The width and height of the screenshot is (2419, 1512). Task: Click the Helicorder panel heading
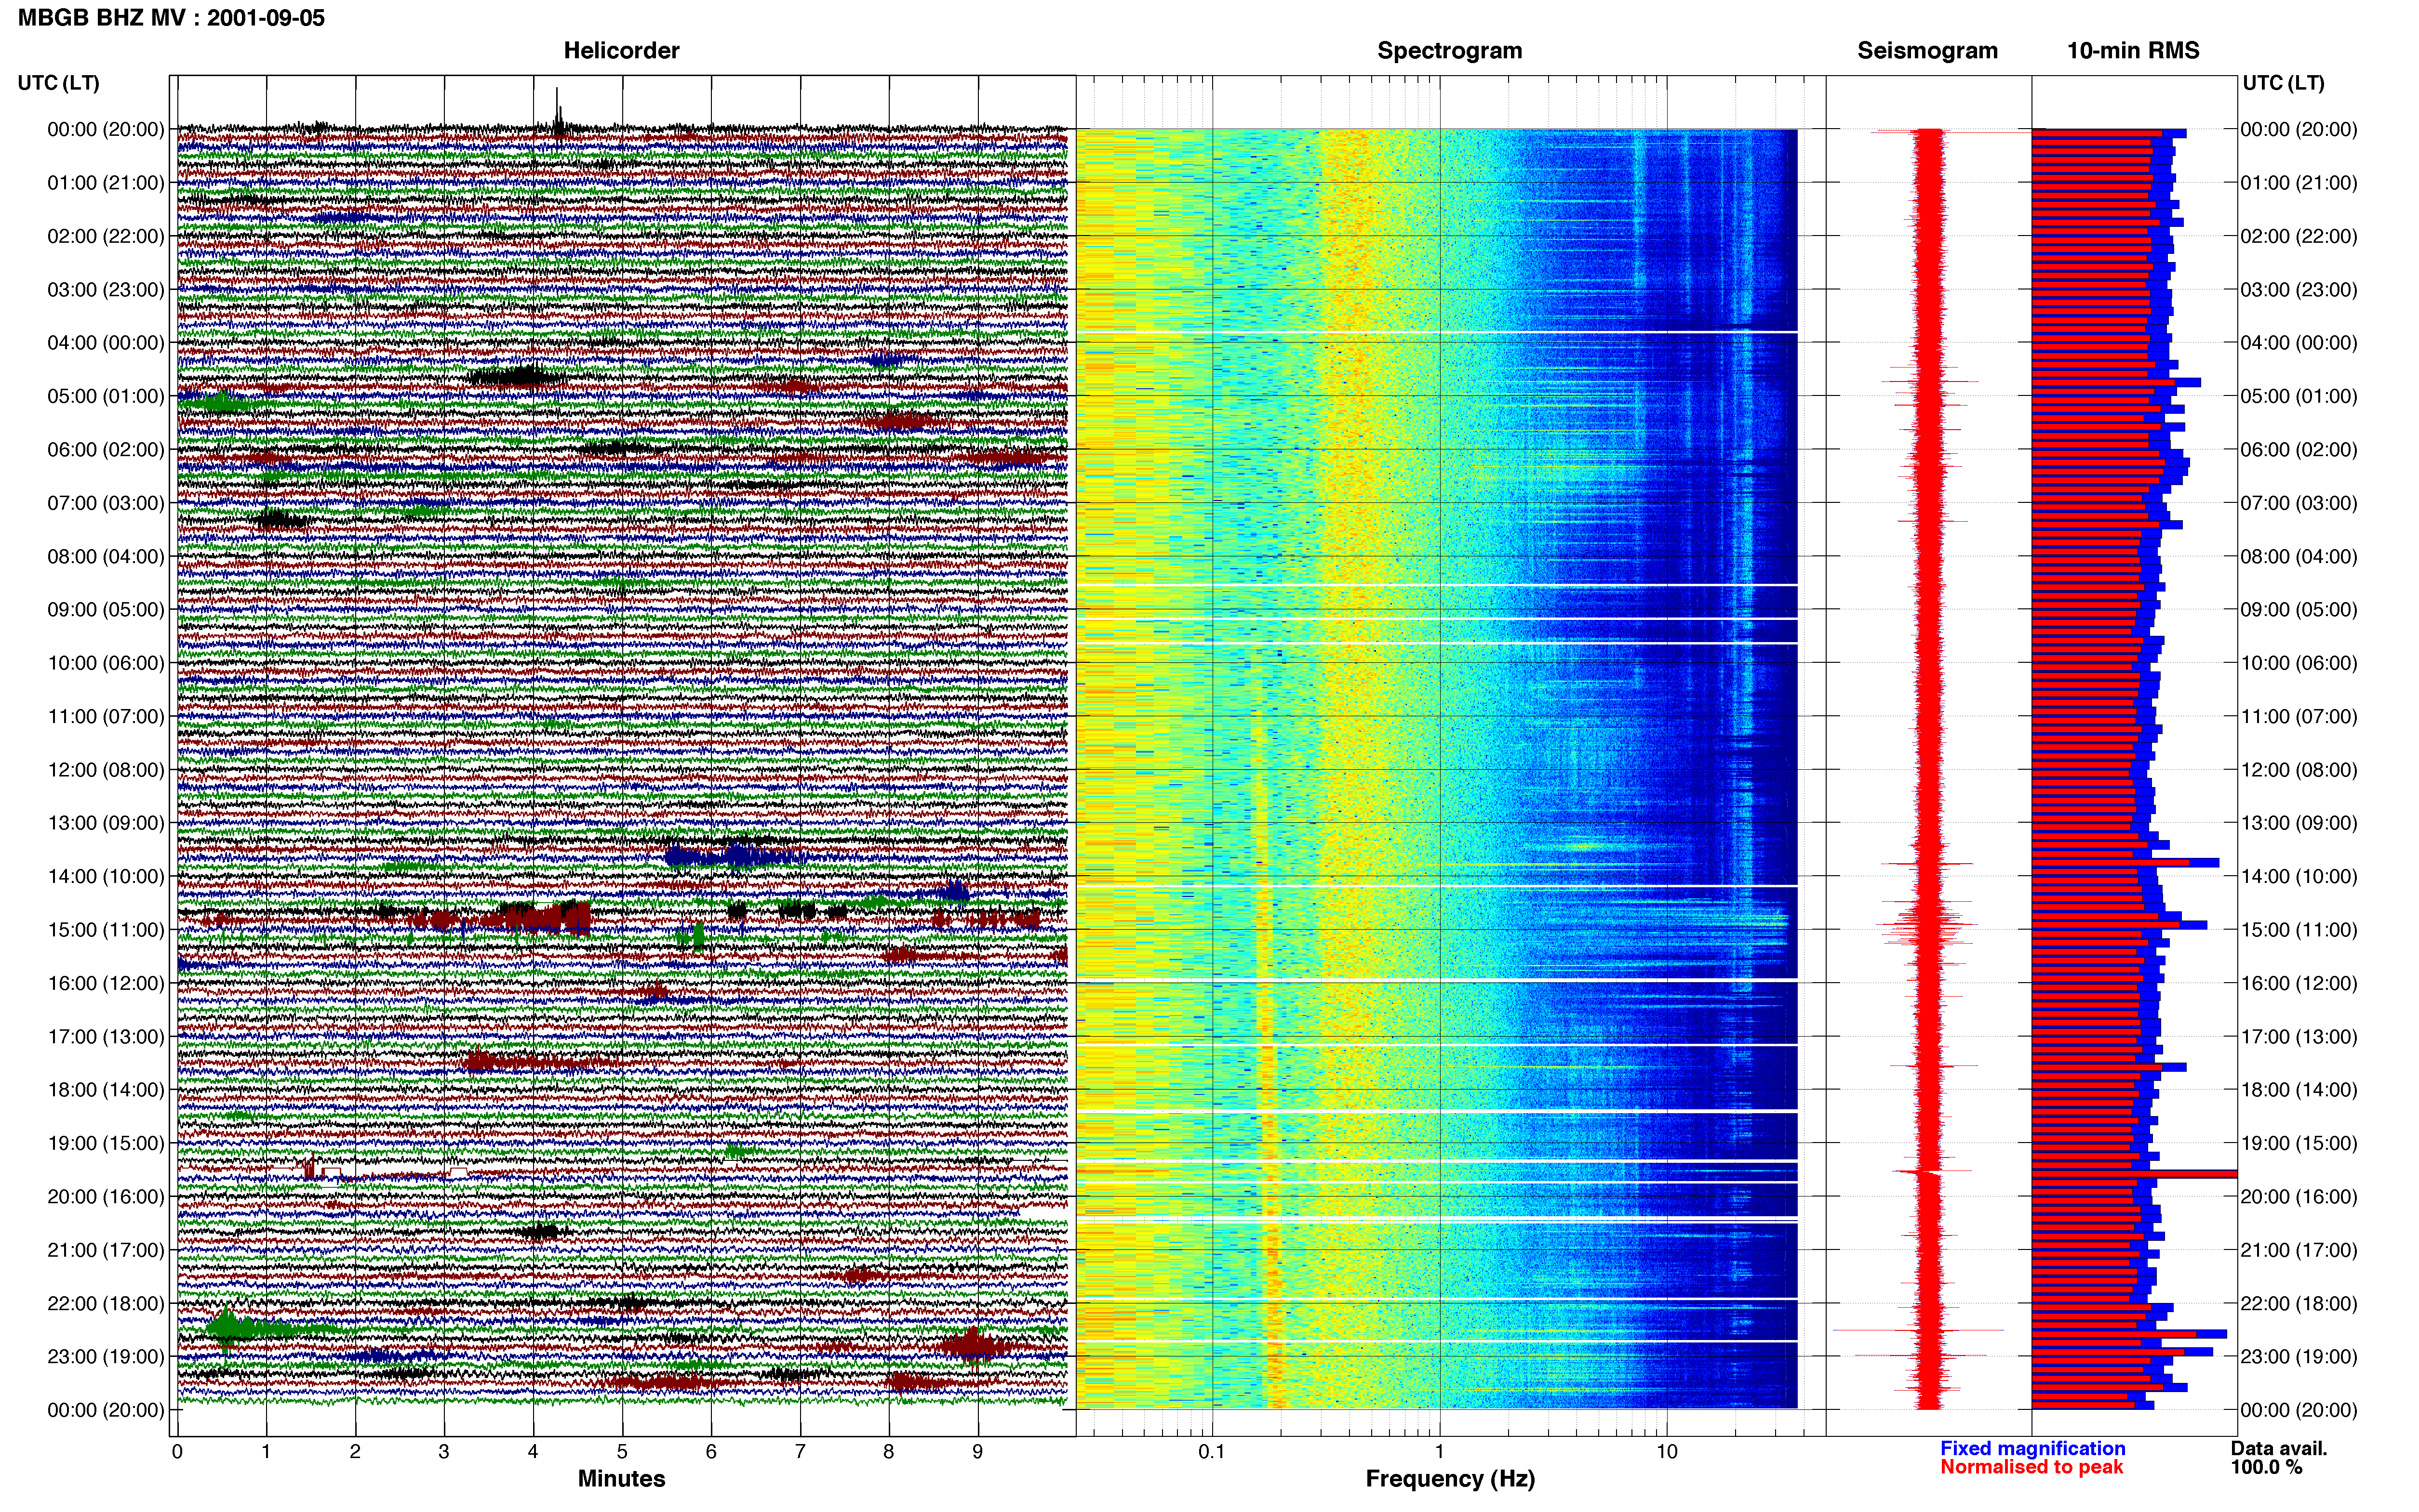click(621, 51)
